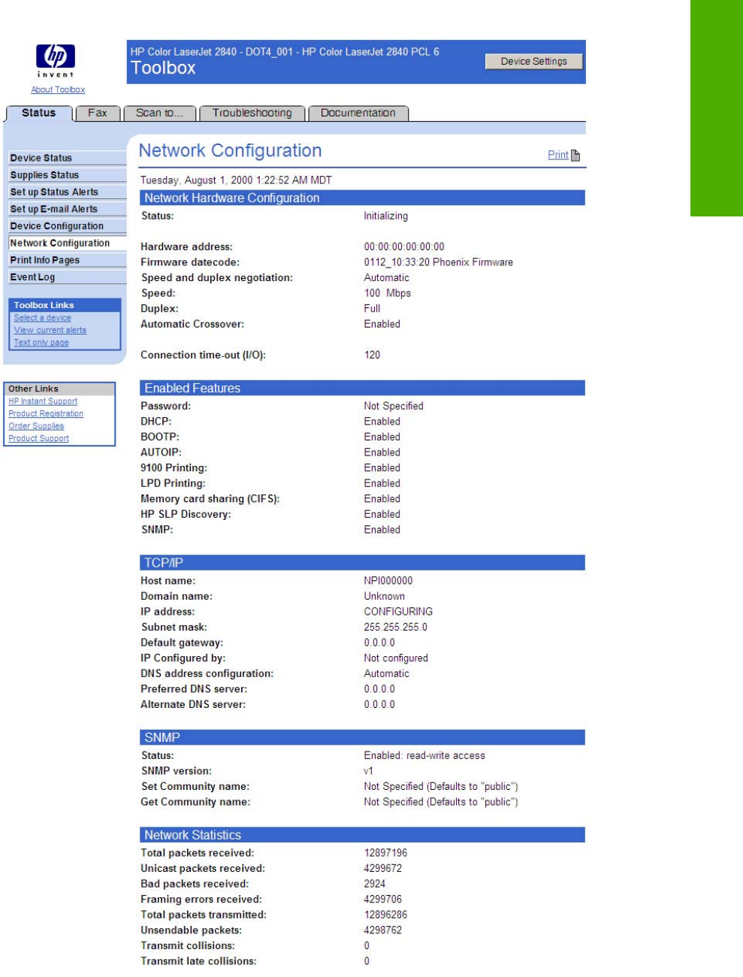Open HP Instant Support link
This screenshot has width=743, height=977.
(x=43, y=401)
